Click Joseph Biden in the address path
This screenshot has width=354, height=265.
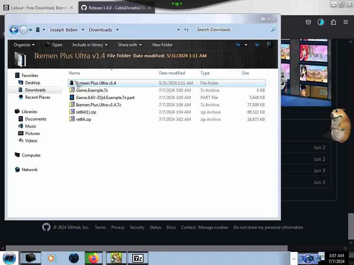tap(64, 30)
